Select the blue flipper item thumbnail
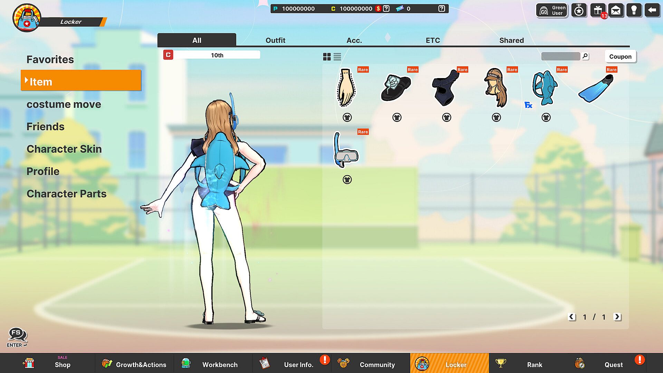The height and width of the screenshot is (373, 663). pos(596,88)
